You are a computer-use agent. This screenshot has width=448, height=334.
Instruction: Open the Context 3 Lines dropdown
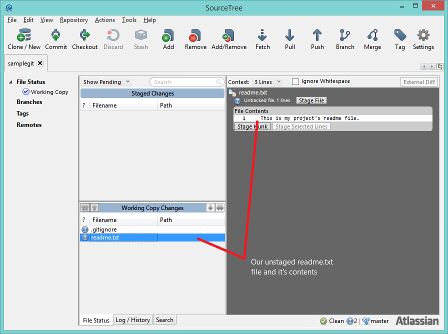click(267, 82)
